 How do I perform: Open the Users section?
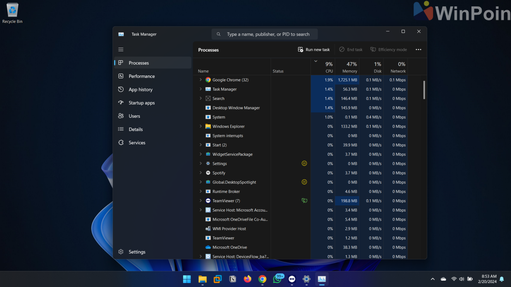point(134,116)
